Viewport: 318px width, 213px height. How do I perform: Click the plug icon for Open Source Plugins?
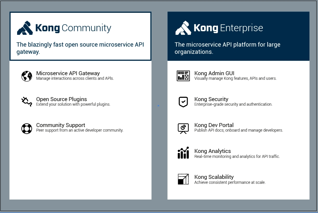(x=27, y=101)
